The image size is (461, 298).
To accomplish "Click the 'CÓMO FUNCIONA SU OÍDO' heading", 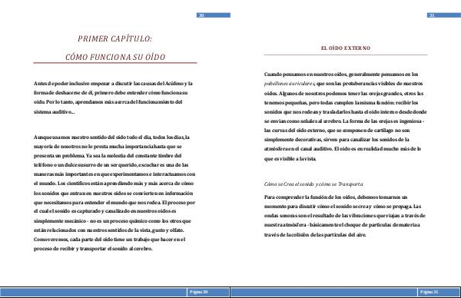I will click(x=115, y=57).
